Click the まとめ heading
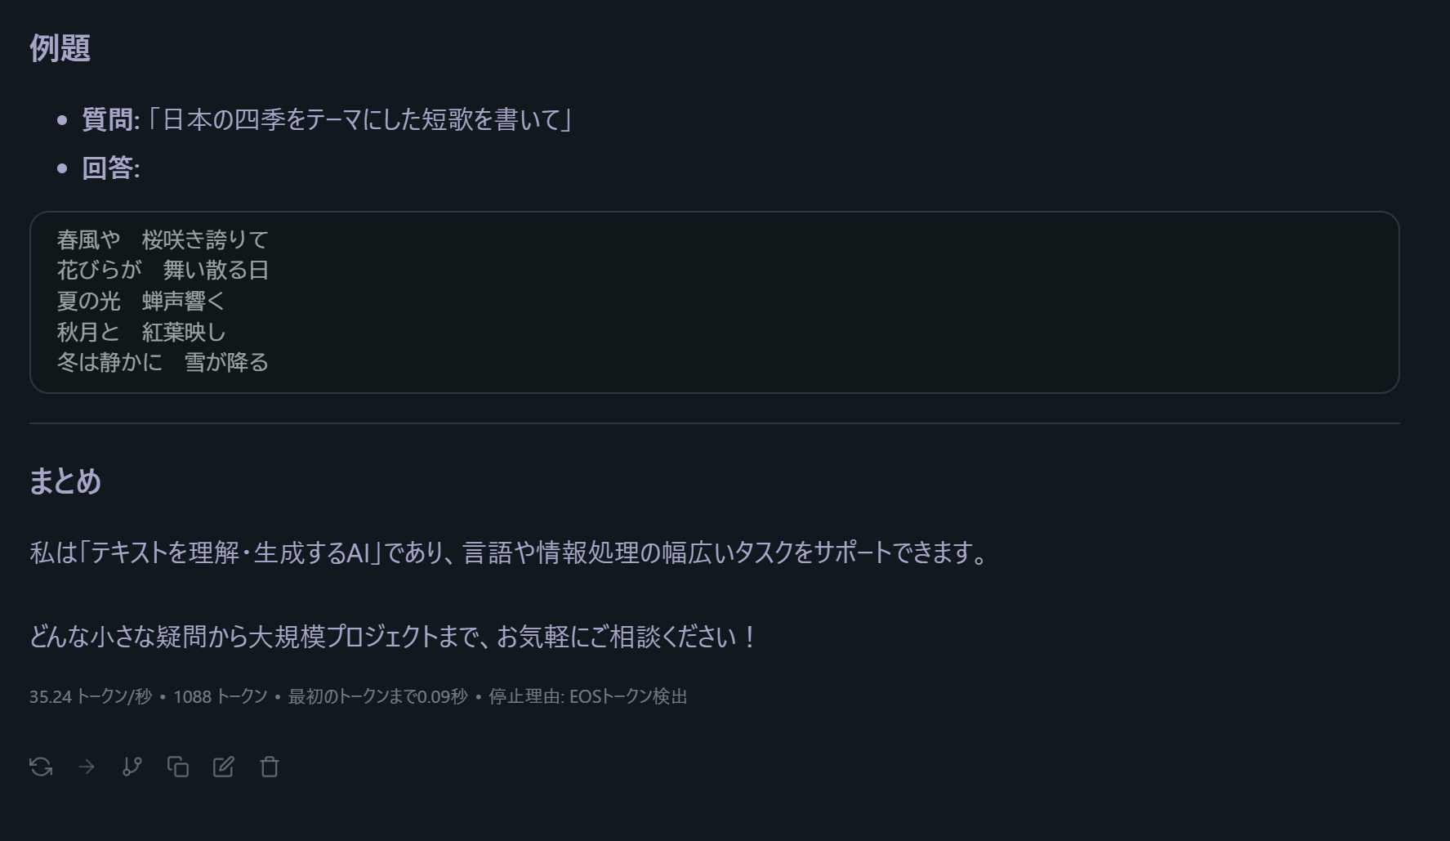1450x841 pixels. [65, 481]
